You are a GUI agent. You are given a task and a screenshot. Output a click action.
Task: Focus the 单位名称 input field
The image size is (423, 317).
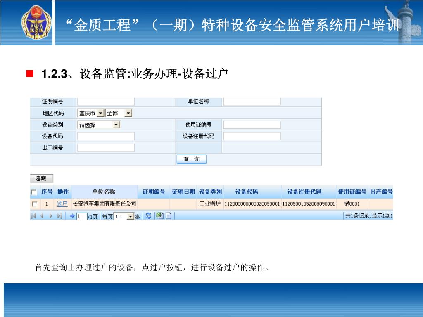(252, 102)
